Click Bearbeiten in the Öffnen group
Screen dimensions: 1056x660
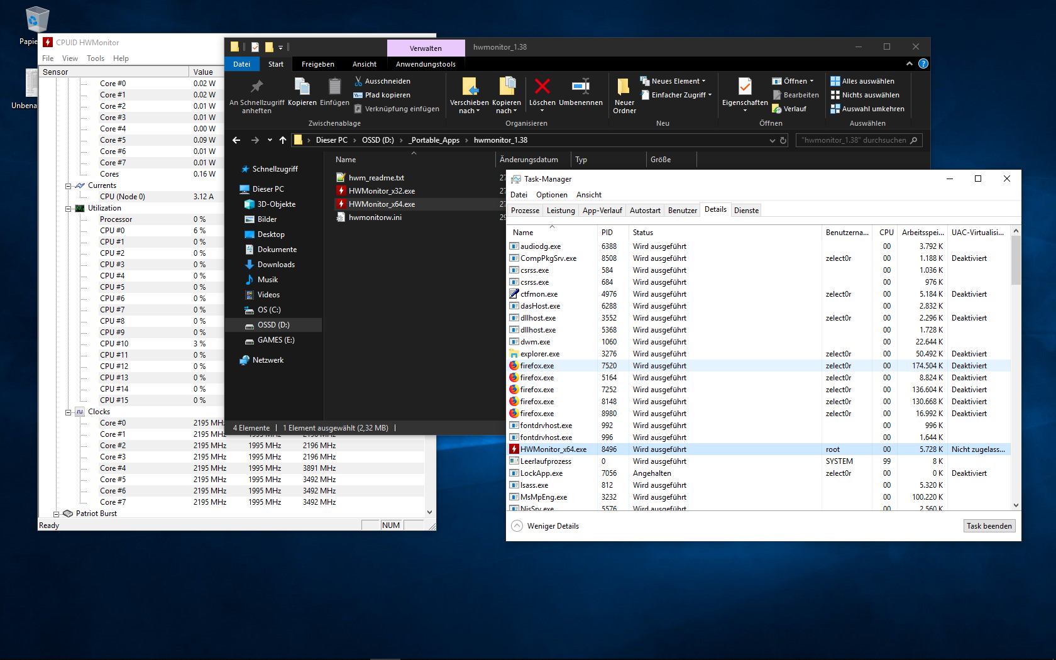[x=796, y=95]
